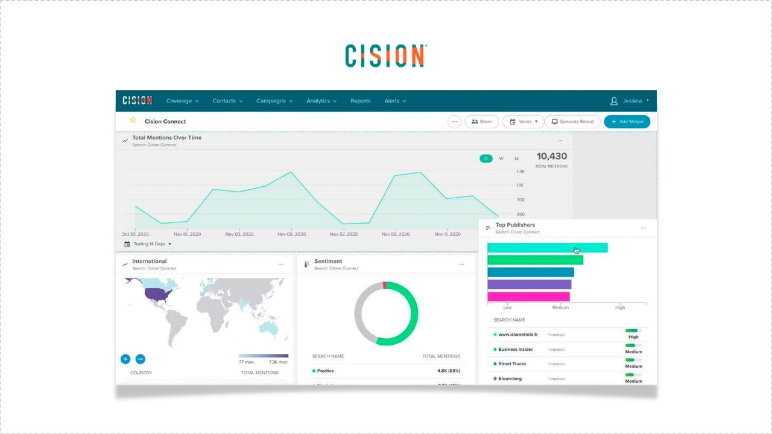Click the Cision Connect dashboard title

pyautogui.click(x=165, y=121)
